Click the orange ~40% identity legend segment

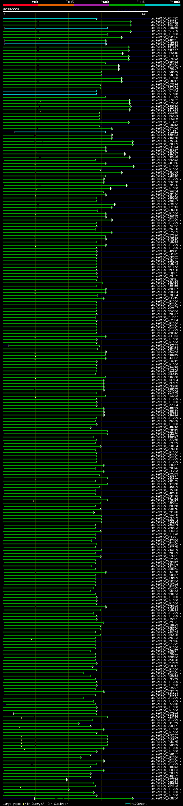(56, 5)
